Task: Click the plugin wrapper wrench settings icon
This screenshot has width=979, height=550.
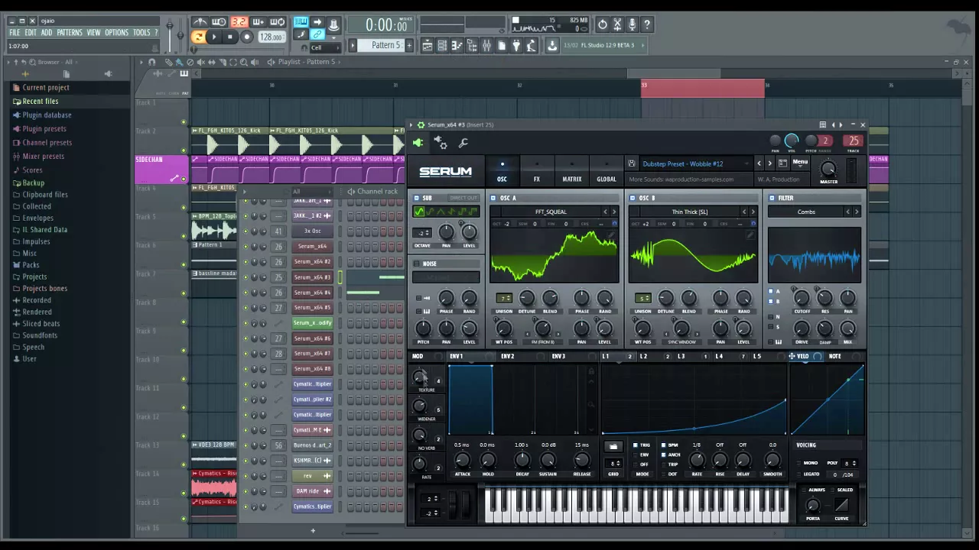Action: tap(463, 143)
